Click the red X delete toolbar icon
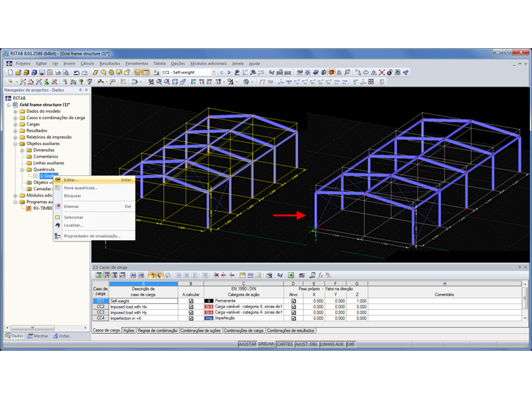 pyautogui.click(x=381, y=72)
